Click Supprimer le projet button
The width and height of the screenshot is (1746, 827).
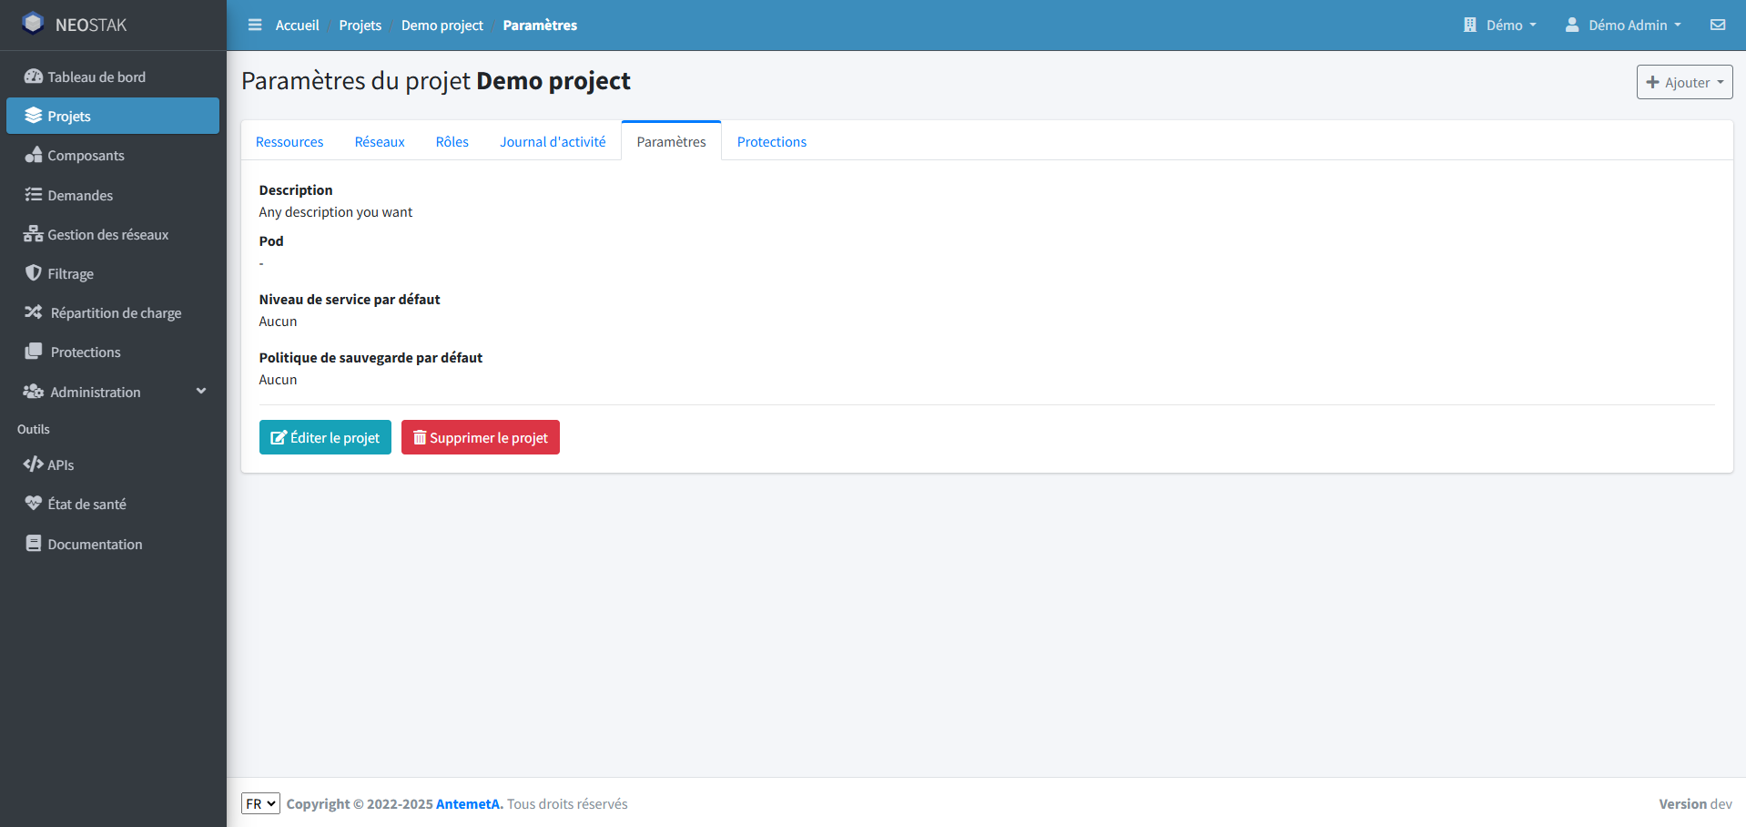coord(480,437)
